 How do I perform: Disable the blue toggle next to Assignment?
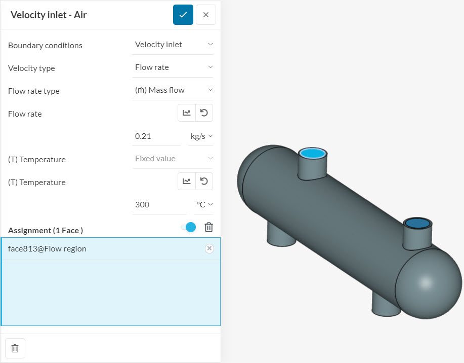[187, 227]
